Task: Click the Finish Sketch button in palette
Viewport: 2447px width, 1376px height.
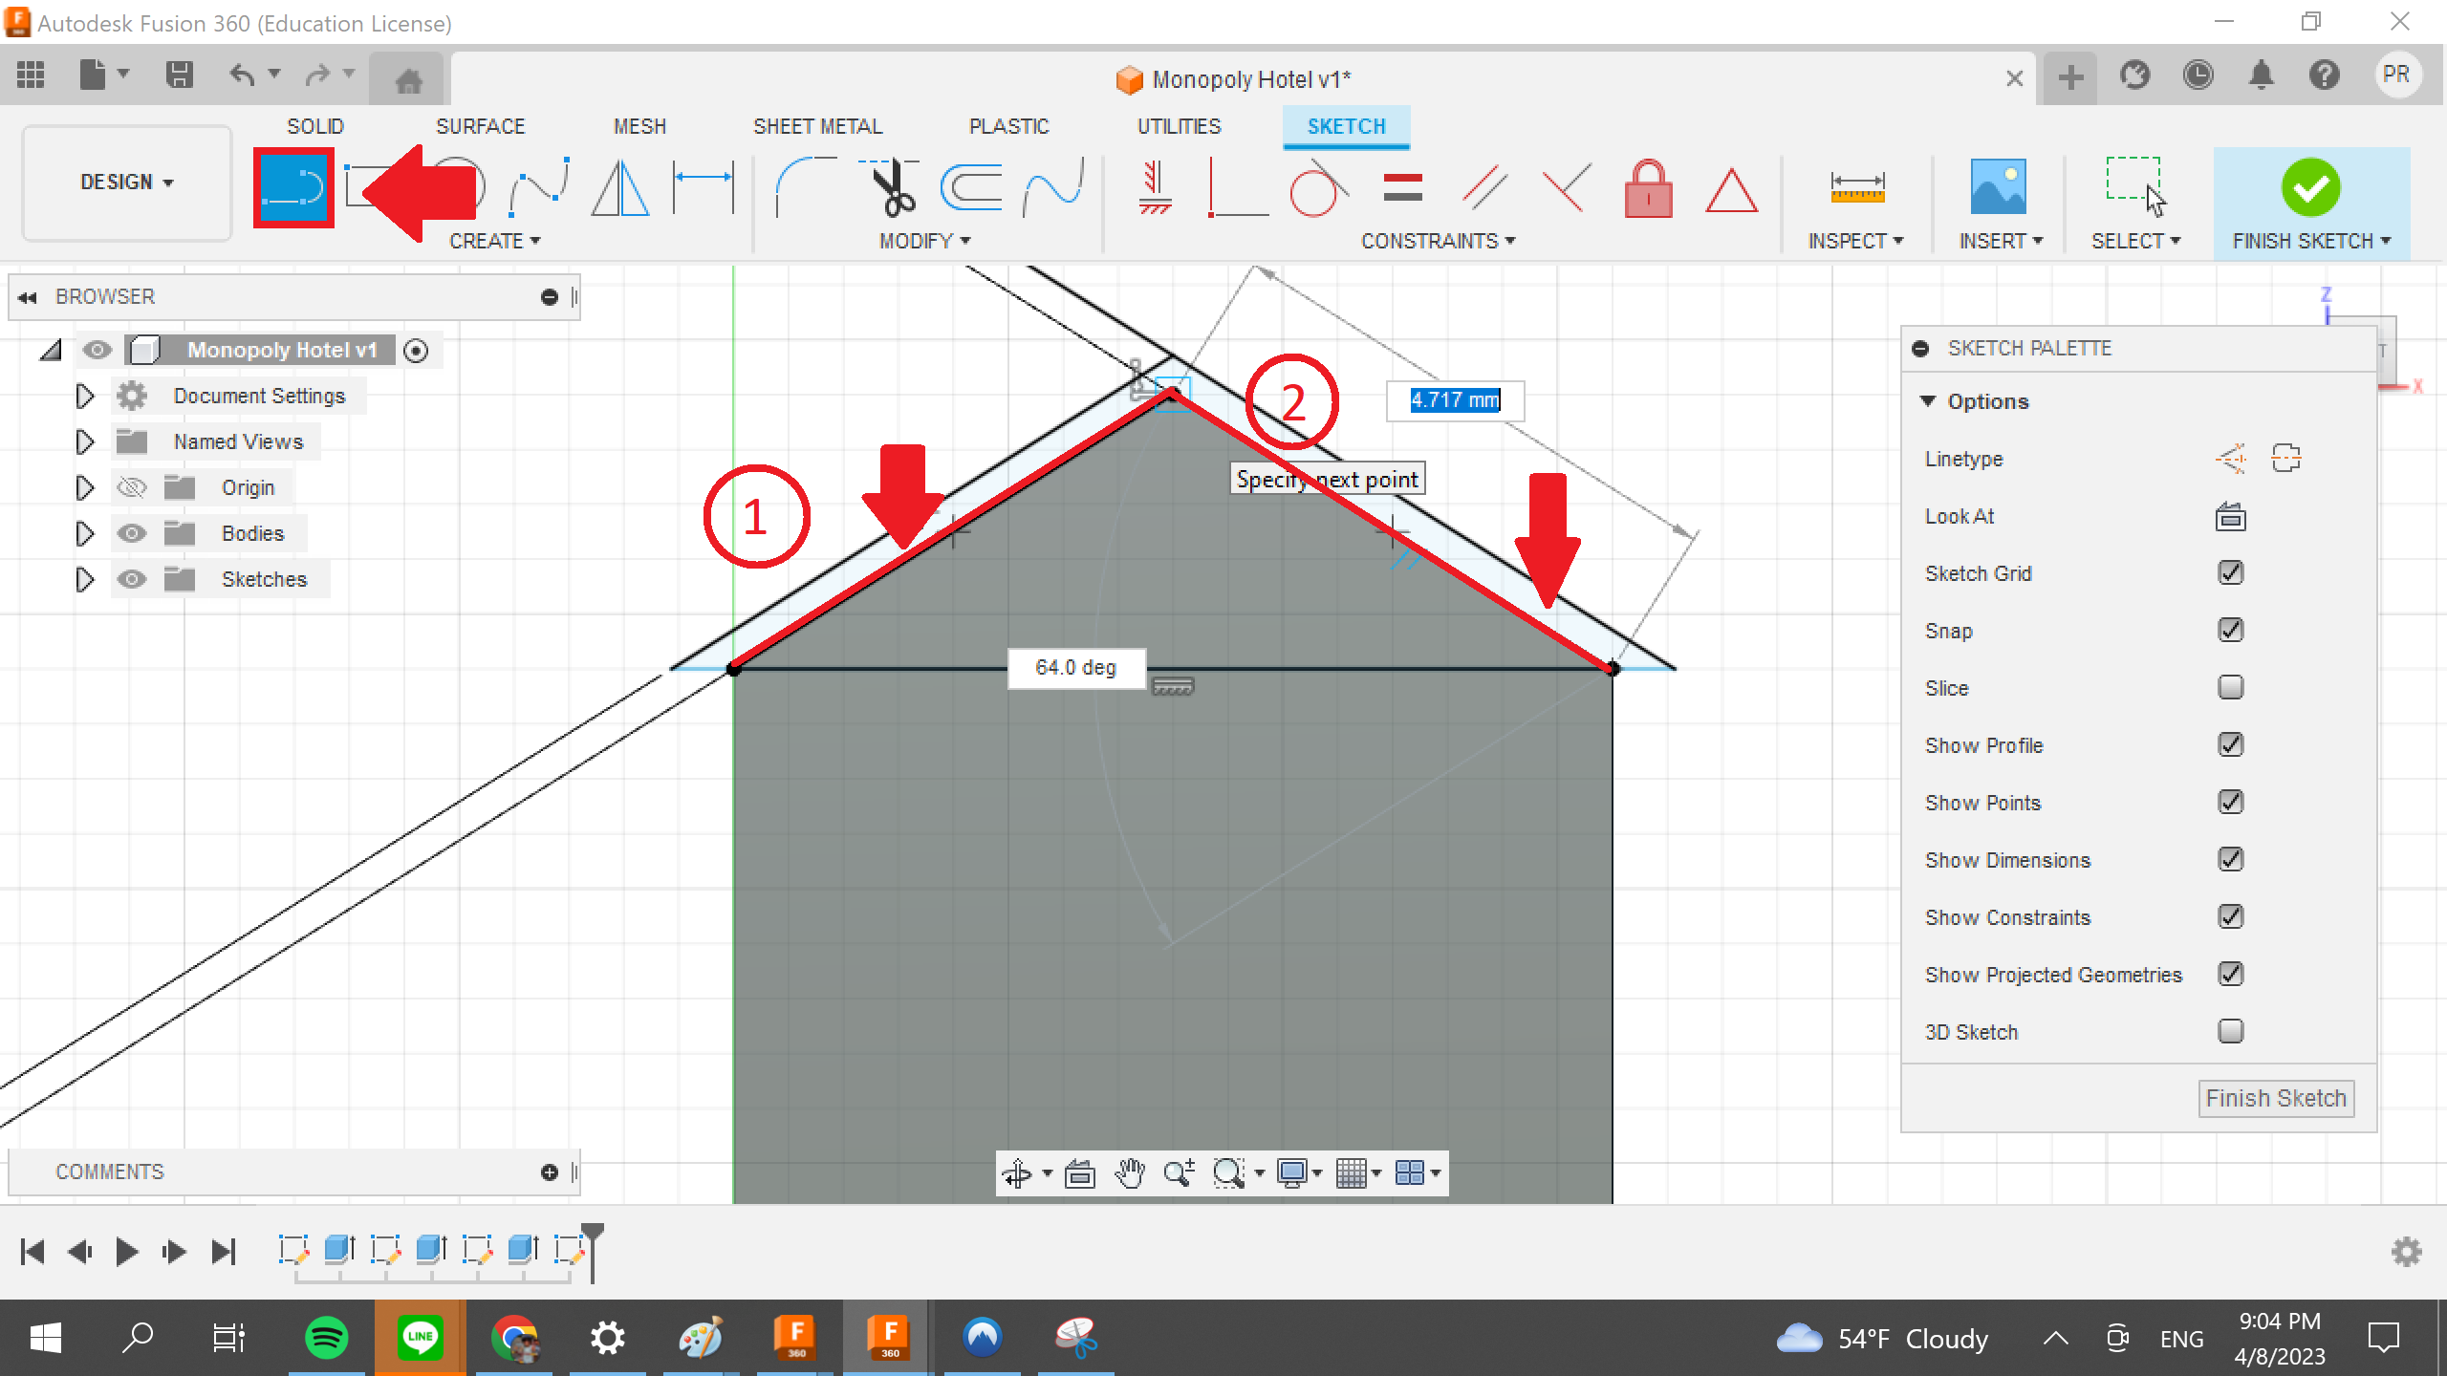Action: click(x=2275, y=1097)
